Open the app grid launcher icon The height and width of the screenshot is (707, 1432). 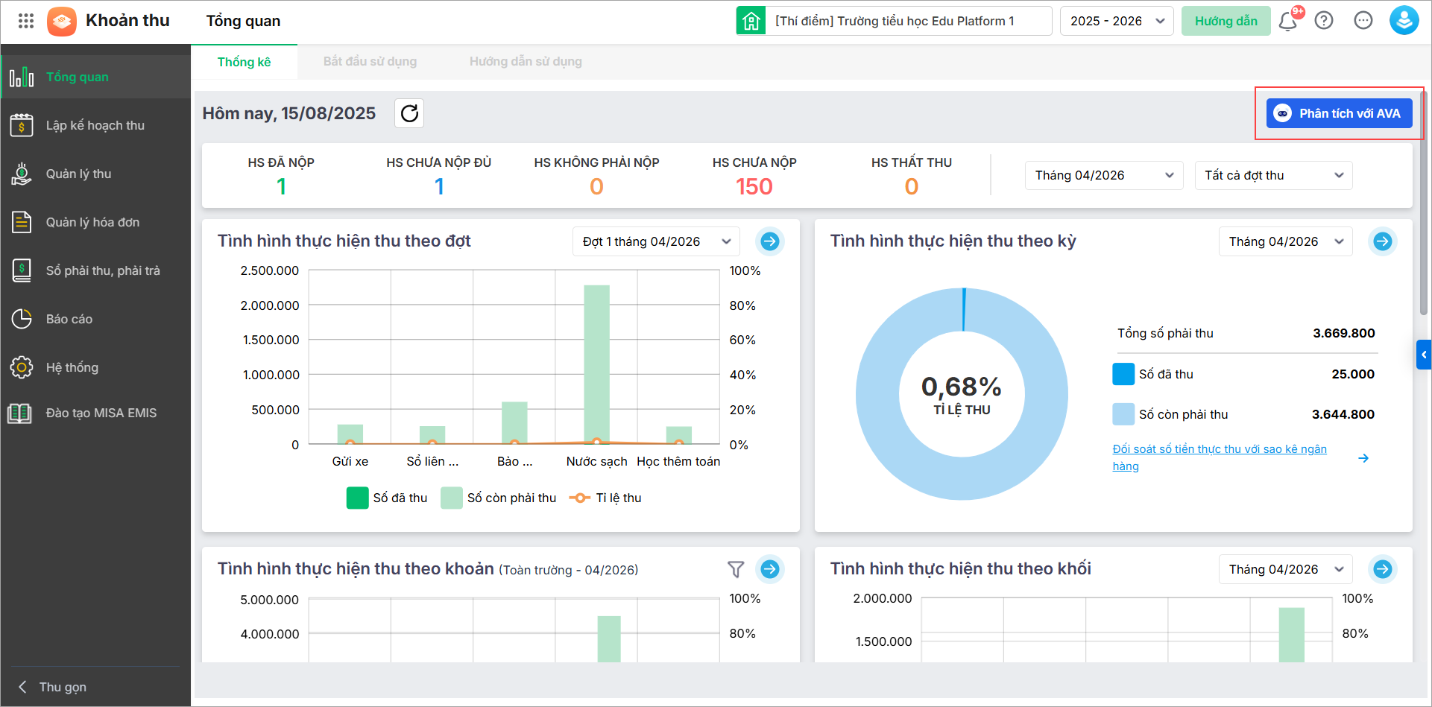click(x=26, y=21)
